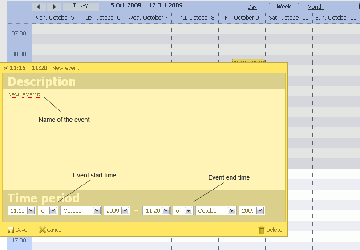Edit the New event description text
Viewport: 360px width, 250px height.
click(24, 94)
